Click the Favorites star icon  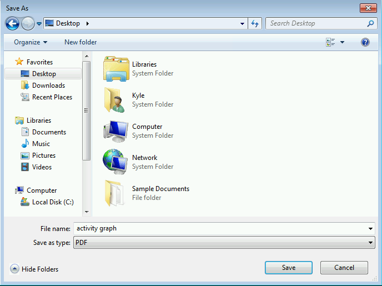[x=19, y=62]
